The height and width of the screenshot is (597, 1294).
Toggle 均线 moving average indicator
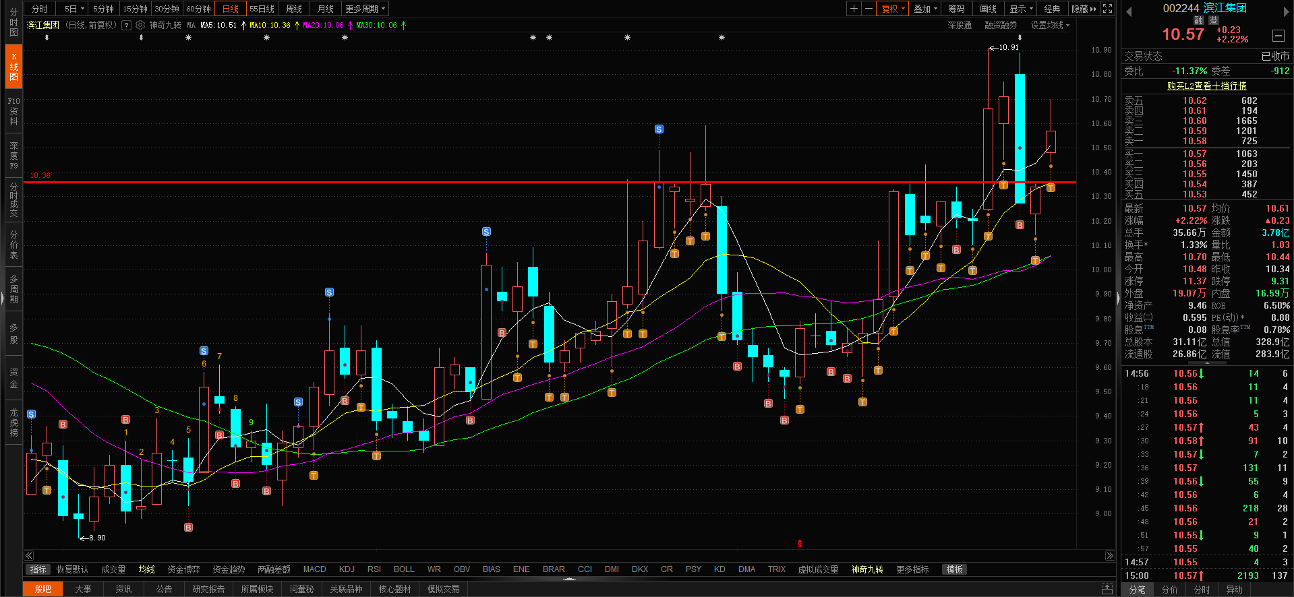point(147,569)
